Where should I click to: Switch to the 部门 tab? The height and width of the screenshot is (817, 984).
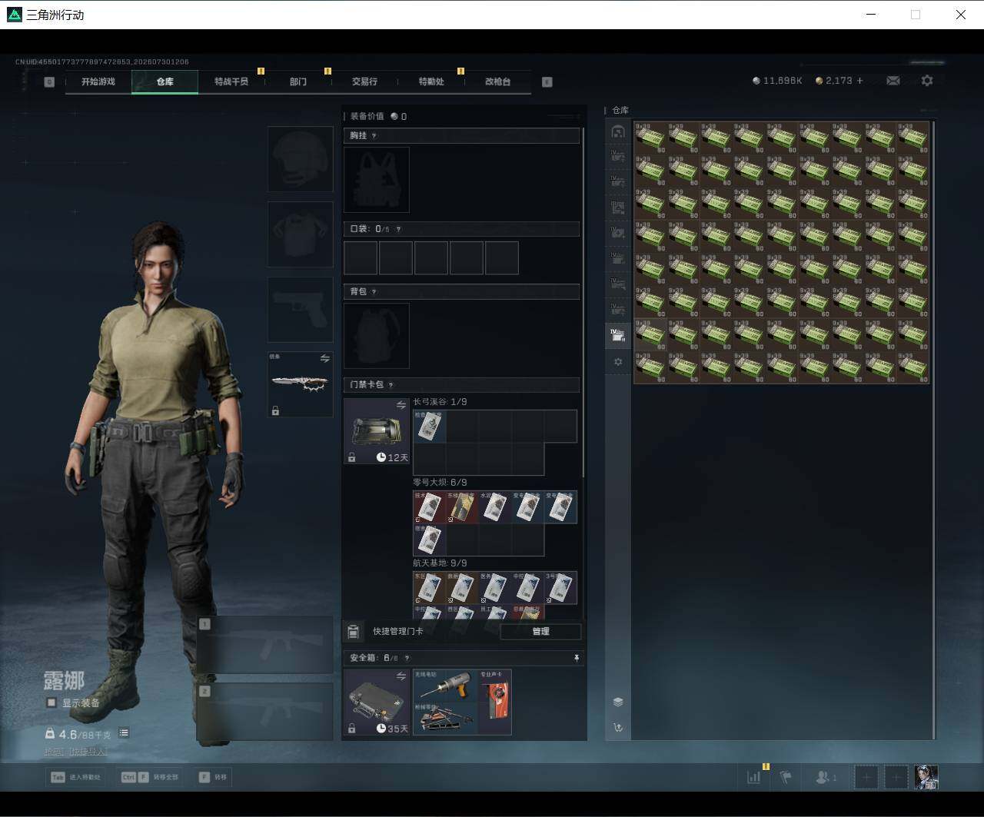298,81
